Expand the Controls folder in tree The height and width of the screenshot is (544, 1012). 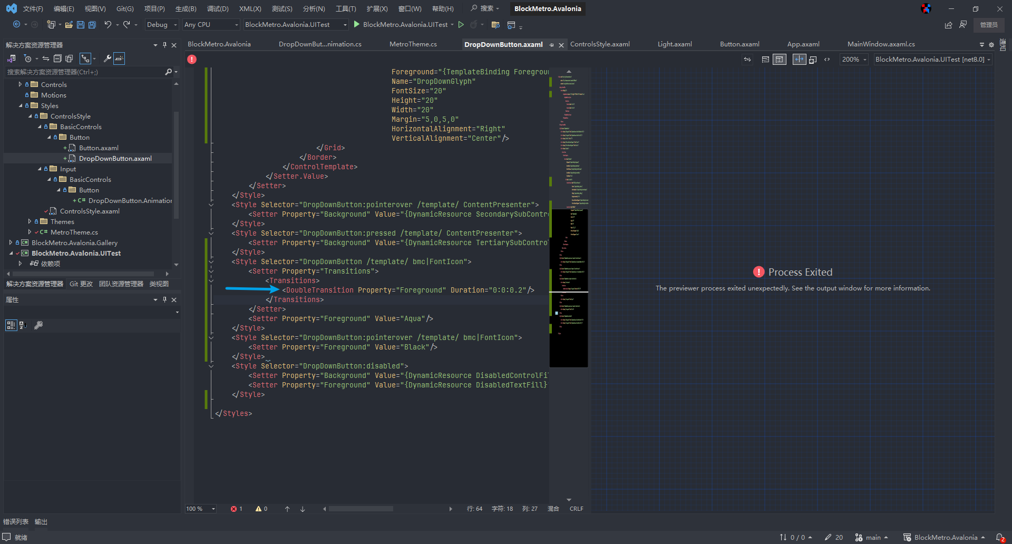point(20,84)
